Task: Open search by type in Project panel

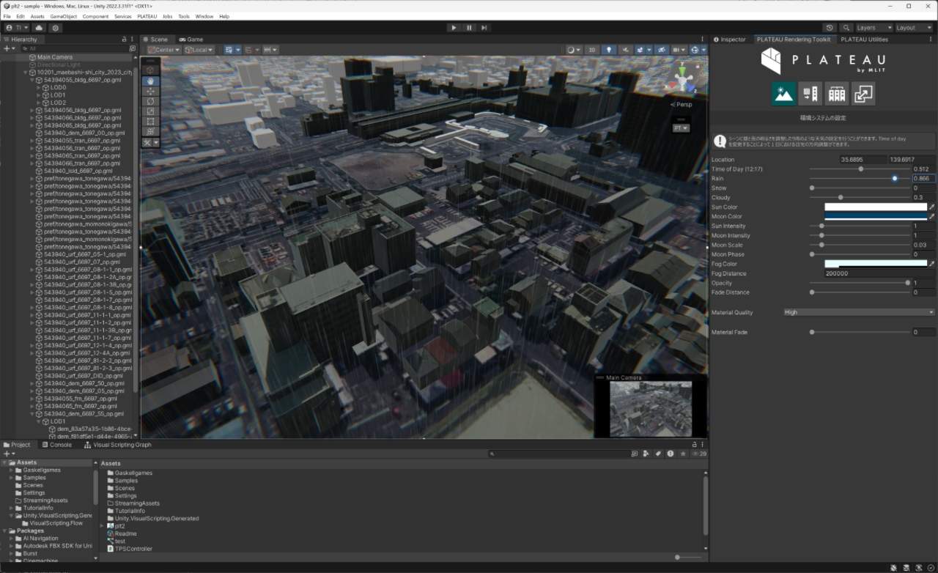Action: click(x=647, y=454)
